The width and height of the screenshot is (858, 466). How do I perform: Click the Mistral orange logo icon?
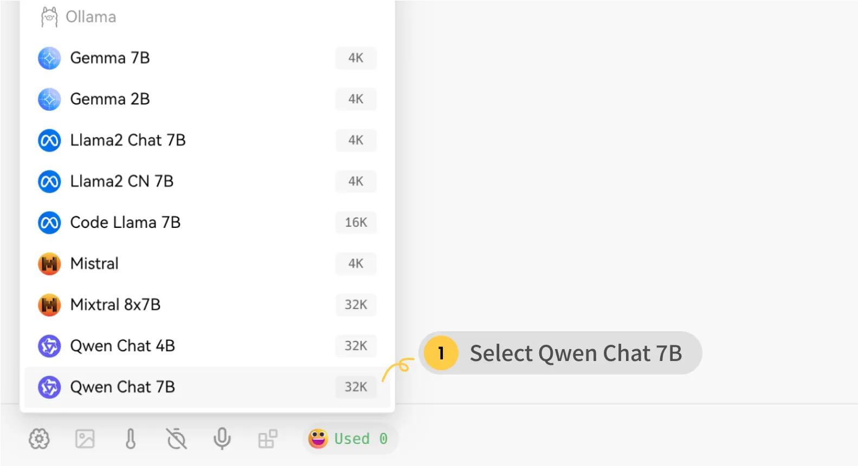(x=49, y=264)
